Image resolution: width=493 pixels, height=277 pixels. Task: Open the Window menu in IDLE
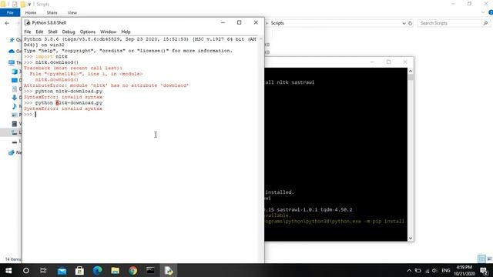pos(108,32)
